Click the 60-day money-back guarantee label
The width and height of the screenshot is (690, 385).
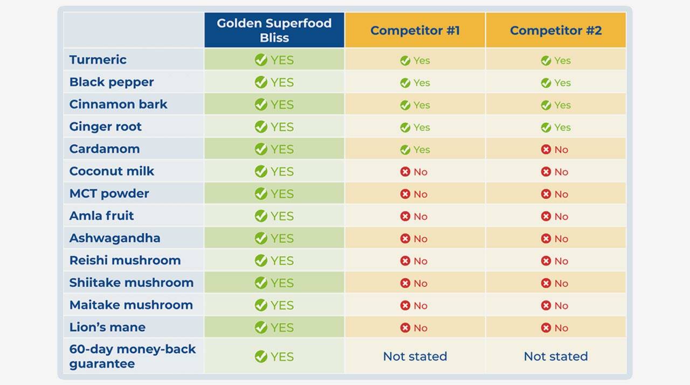click(132, 356)
